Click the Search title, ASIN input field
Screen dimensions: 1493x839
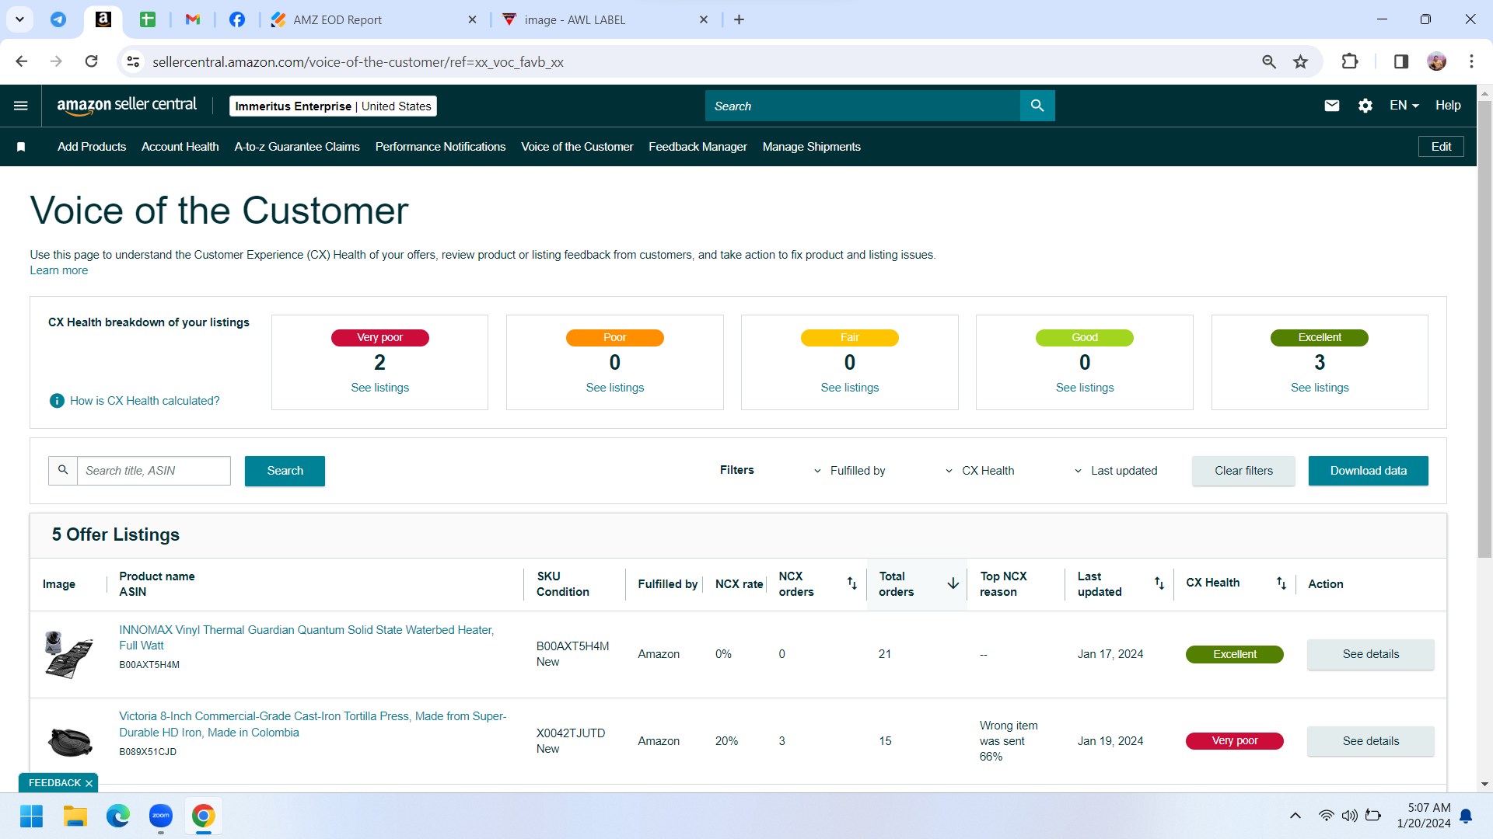[154, 471]
